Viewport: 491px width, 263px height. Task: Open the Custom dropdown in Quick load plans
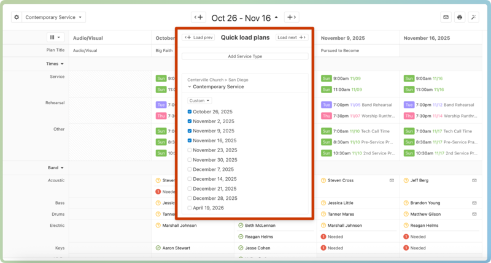point(199,101)
